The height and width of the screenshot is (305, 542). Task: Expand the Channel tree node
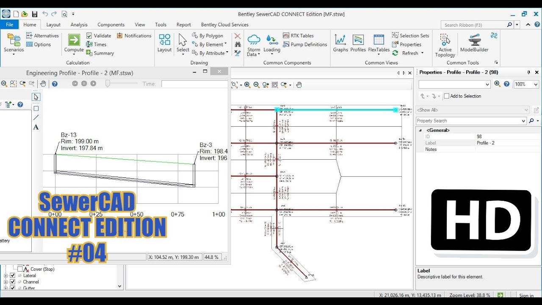coord(6,282)
